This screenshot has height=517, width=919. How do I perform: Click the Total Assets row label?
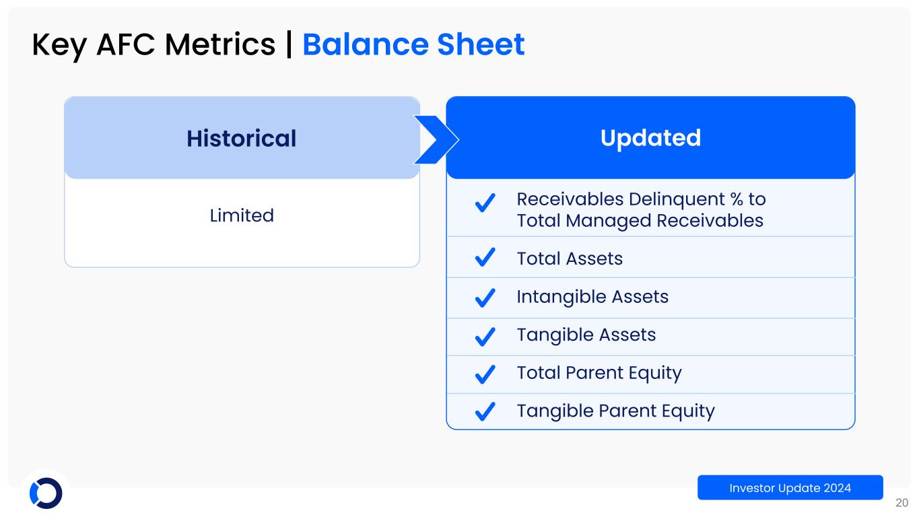point(570,258)
